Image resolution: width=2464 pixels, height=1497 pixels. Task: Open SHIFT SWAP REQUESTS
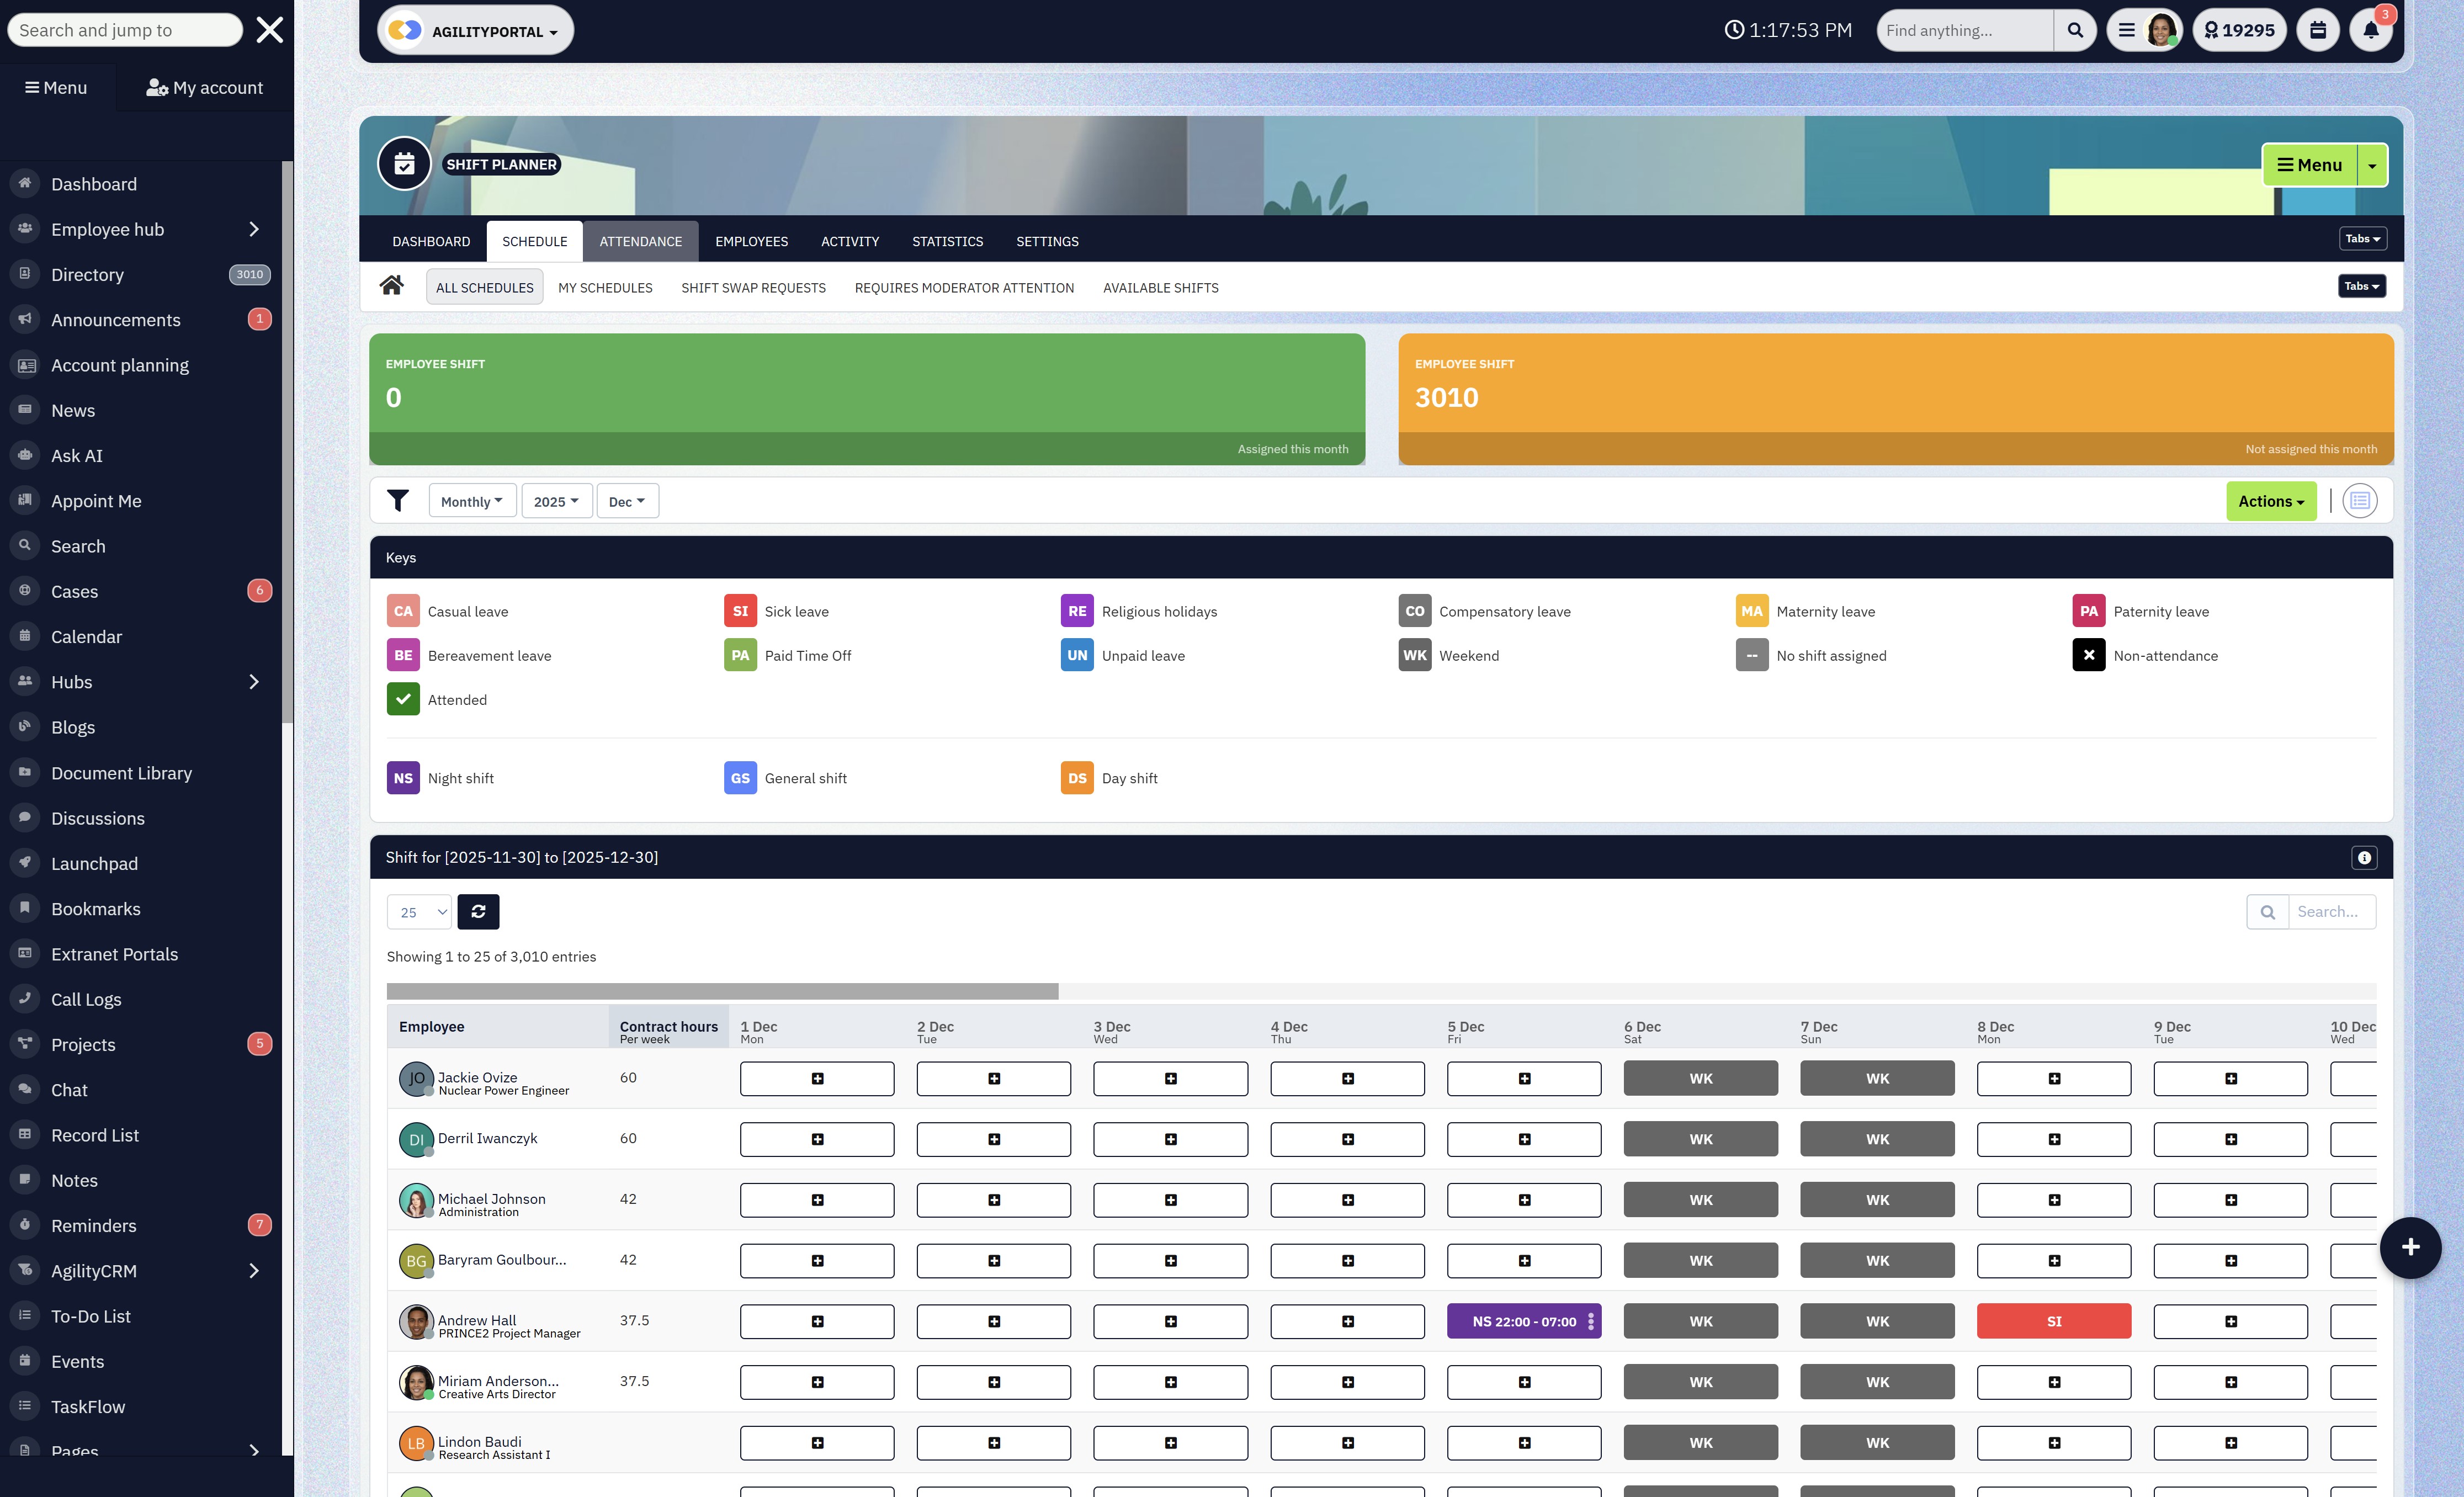pos(753,287)
